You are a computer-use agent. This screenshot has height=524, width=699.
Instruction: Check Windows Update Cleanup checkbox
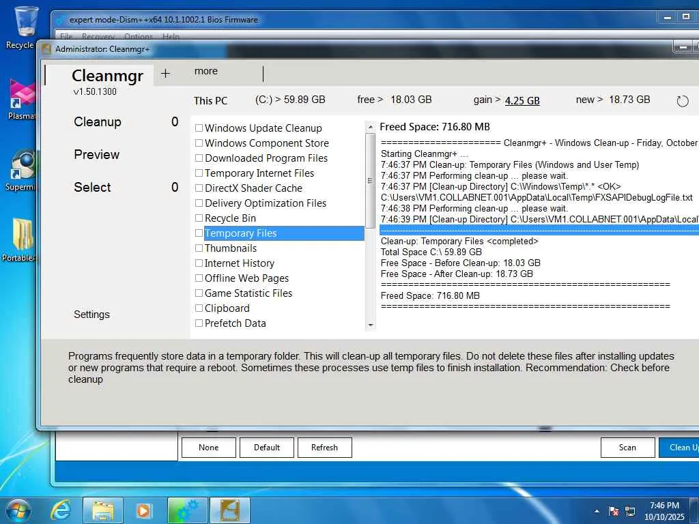click(199, 128)
